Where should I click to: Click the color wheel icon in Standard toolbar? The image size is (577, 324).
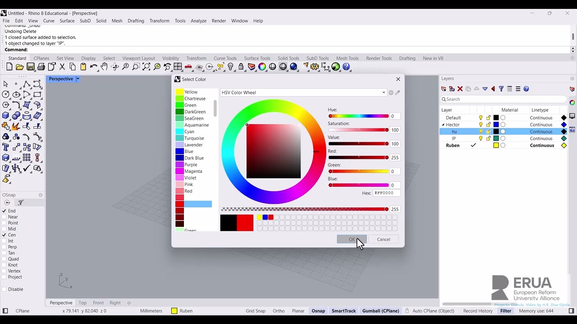pyautogui.click(x=262, y=67)
